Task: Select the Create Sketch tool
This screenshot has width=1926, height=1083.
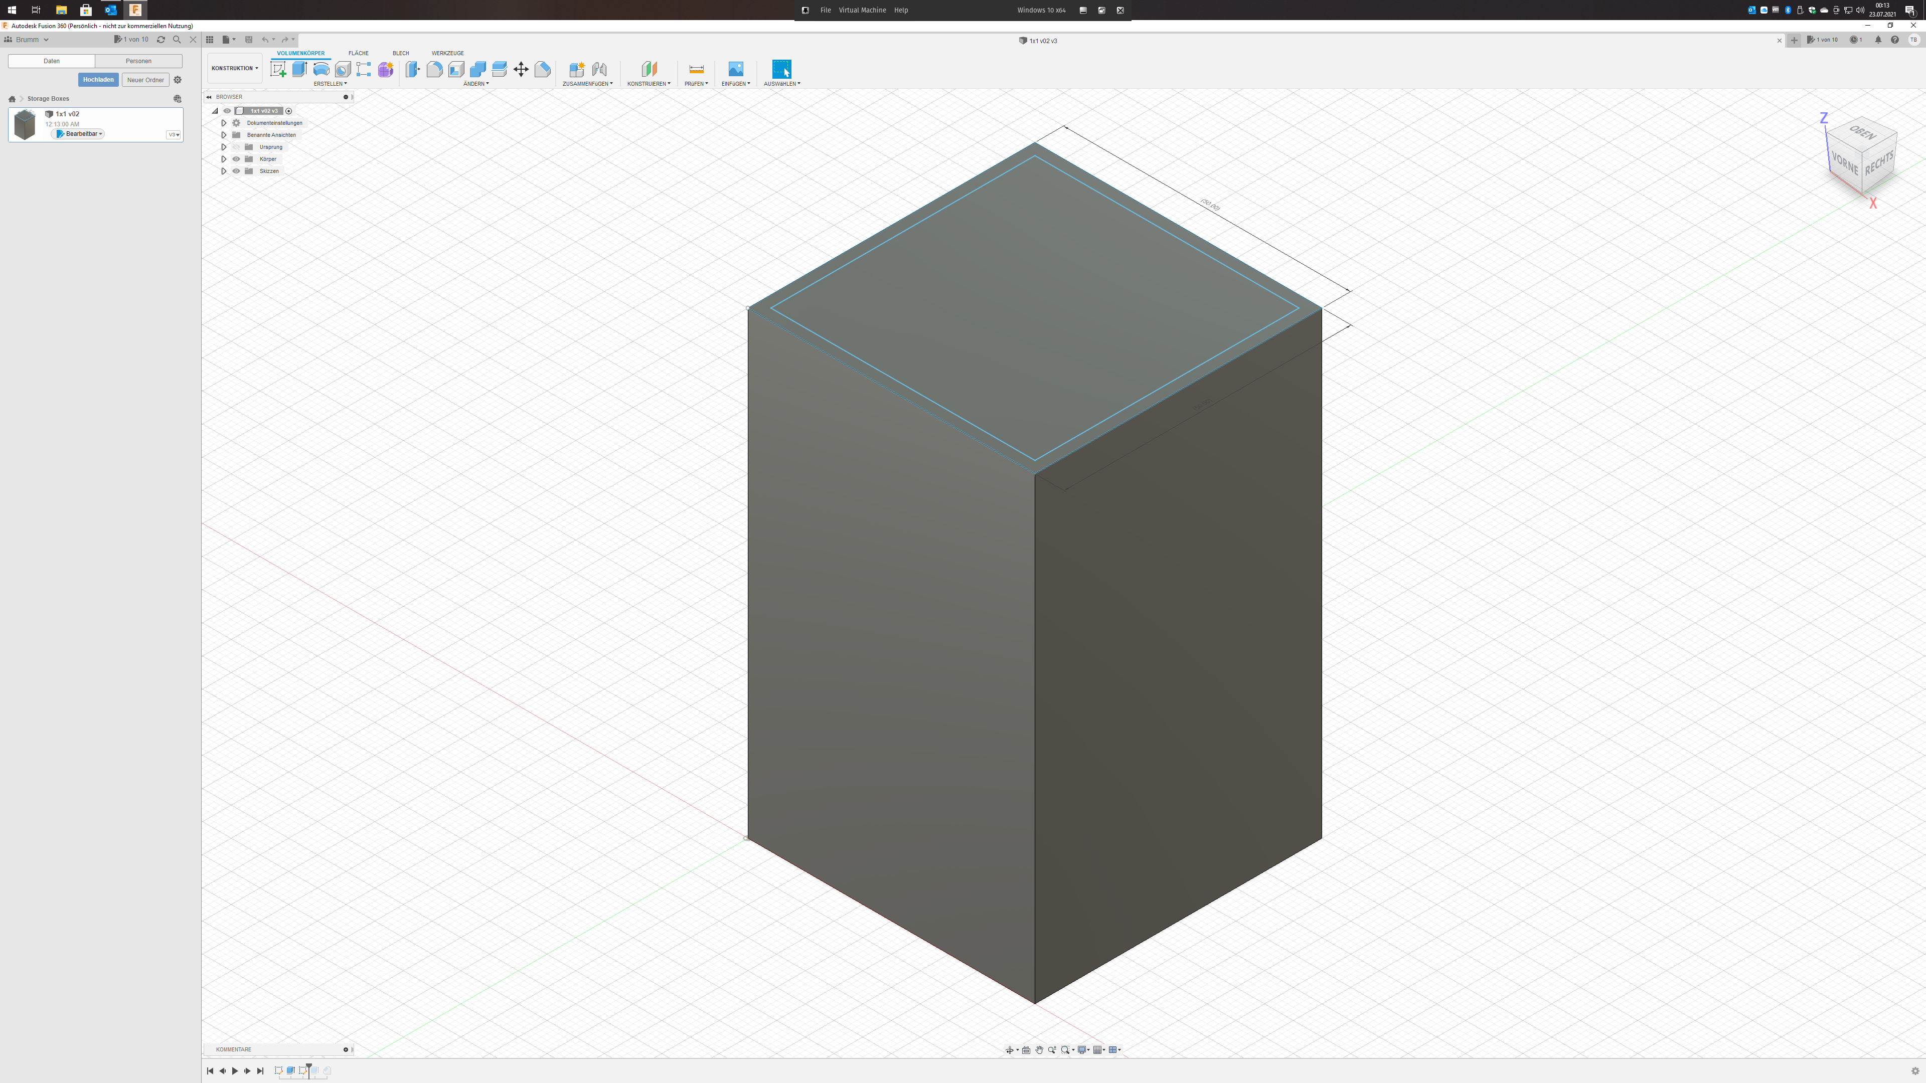Action: (x=278, y=70)
